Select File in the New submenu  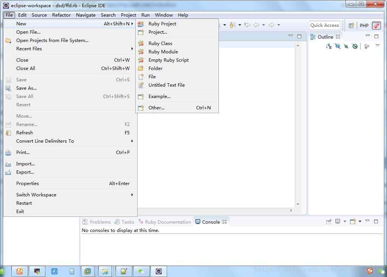pyautogui.click(x=177, y=76)
